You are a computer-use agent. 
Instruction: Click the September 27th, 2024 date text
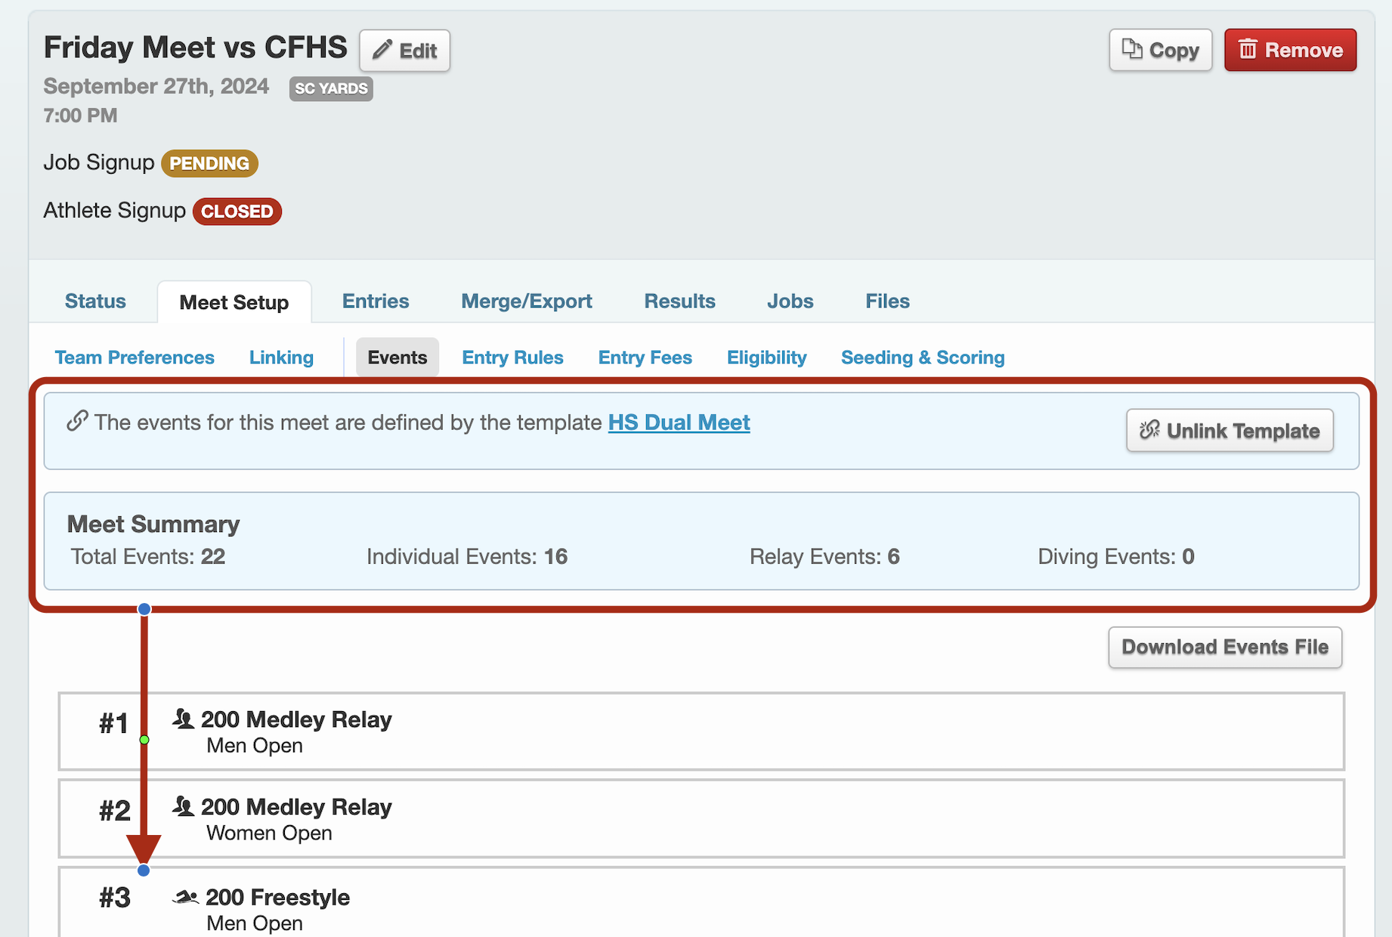click(x=156, y=86)
